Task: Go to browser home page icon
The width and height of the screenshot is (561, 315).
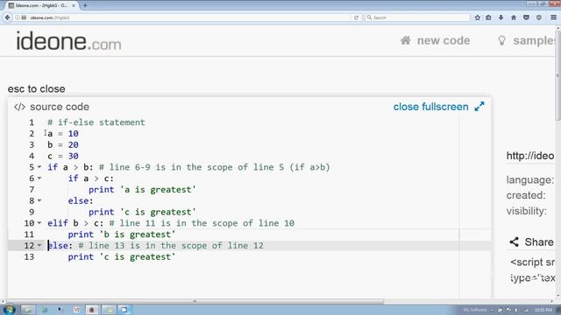Action: click(x=514, y=17)
